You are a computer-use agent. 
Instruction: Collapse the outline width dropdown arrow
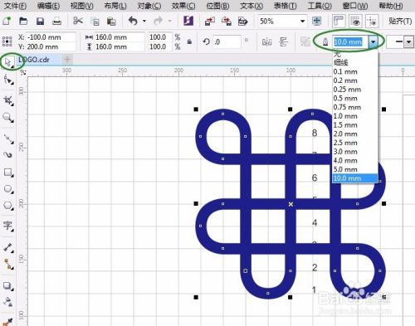tap(373, 42)
